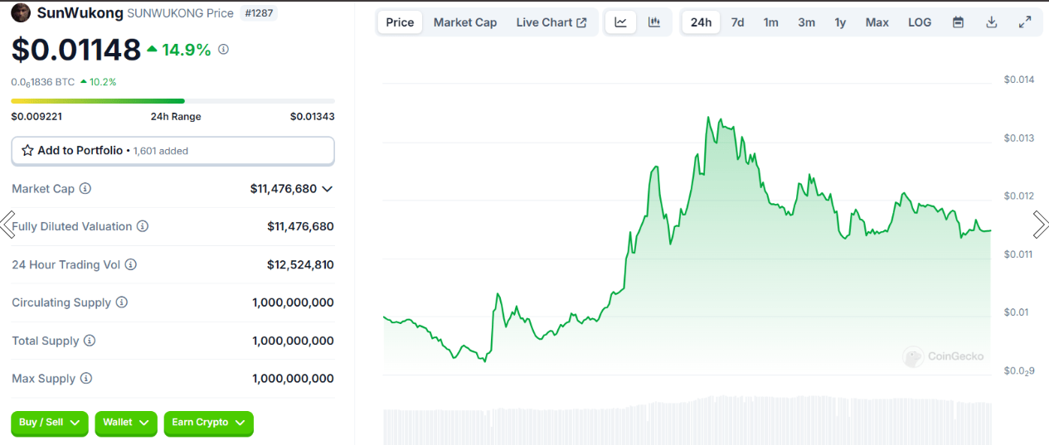Open Total Supply info icon
This screenshot has width=1049, height=445.
point(90,341)
